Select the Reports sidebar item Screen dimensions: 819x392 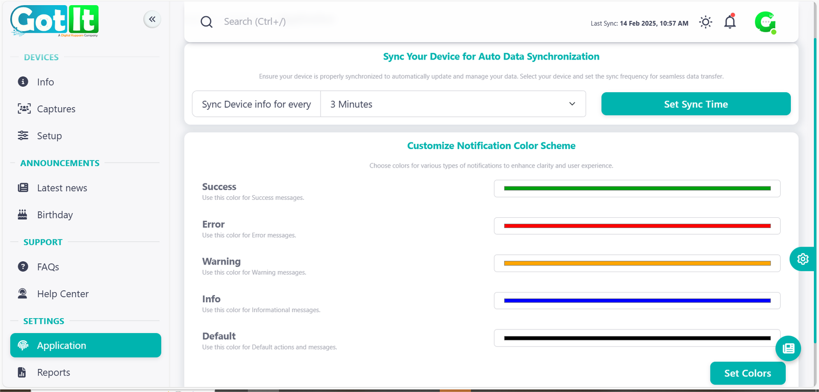tap(53, 373)
